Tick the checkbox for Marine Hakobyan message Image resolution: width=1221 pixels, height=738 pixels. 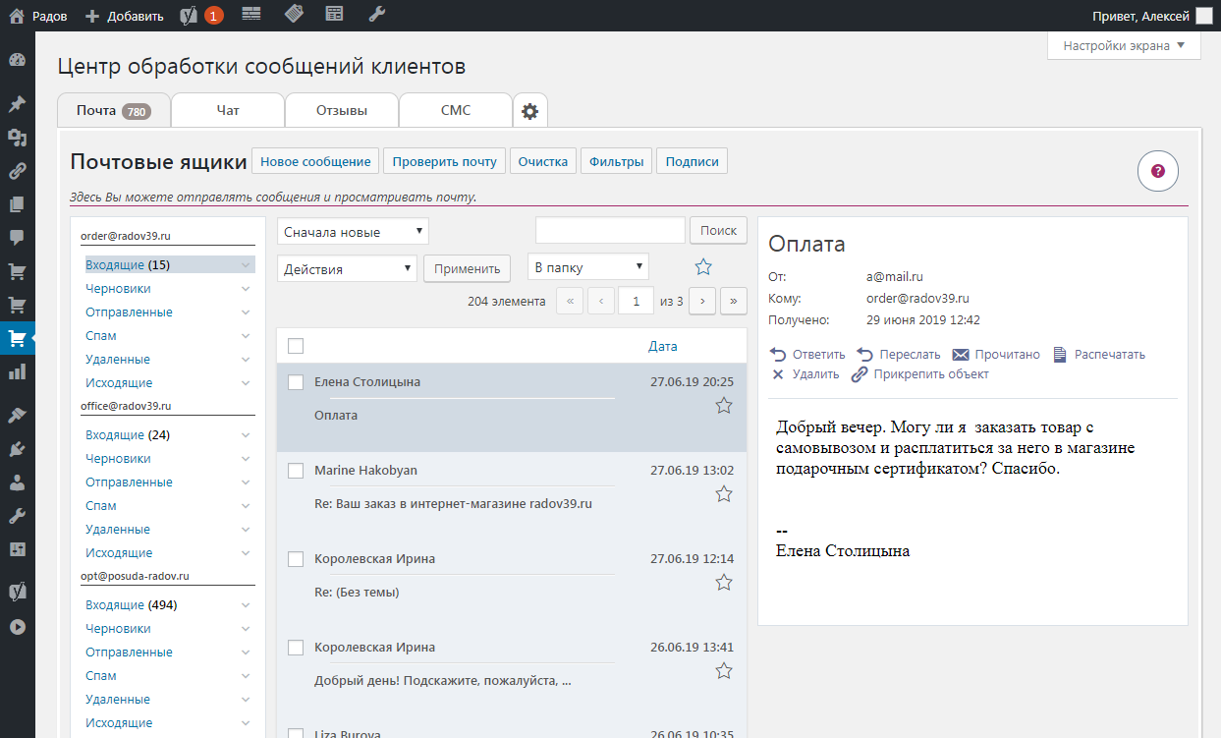click(296, 471)
